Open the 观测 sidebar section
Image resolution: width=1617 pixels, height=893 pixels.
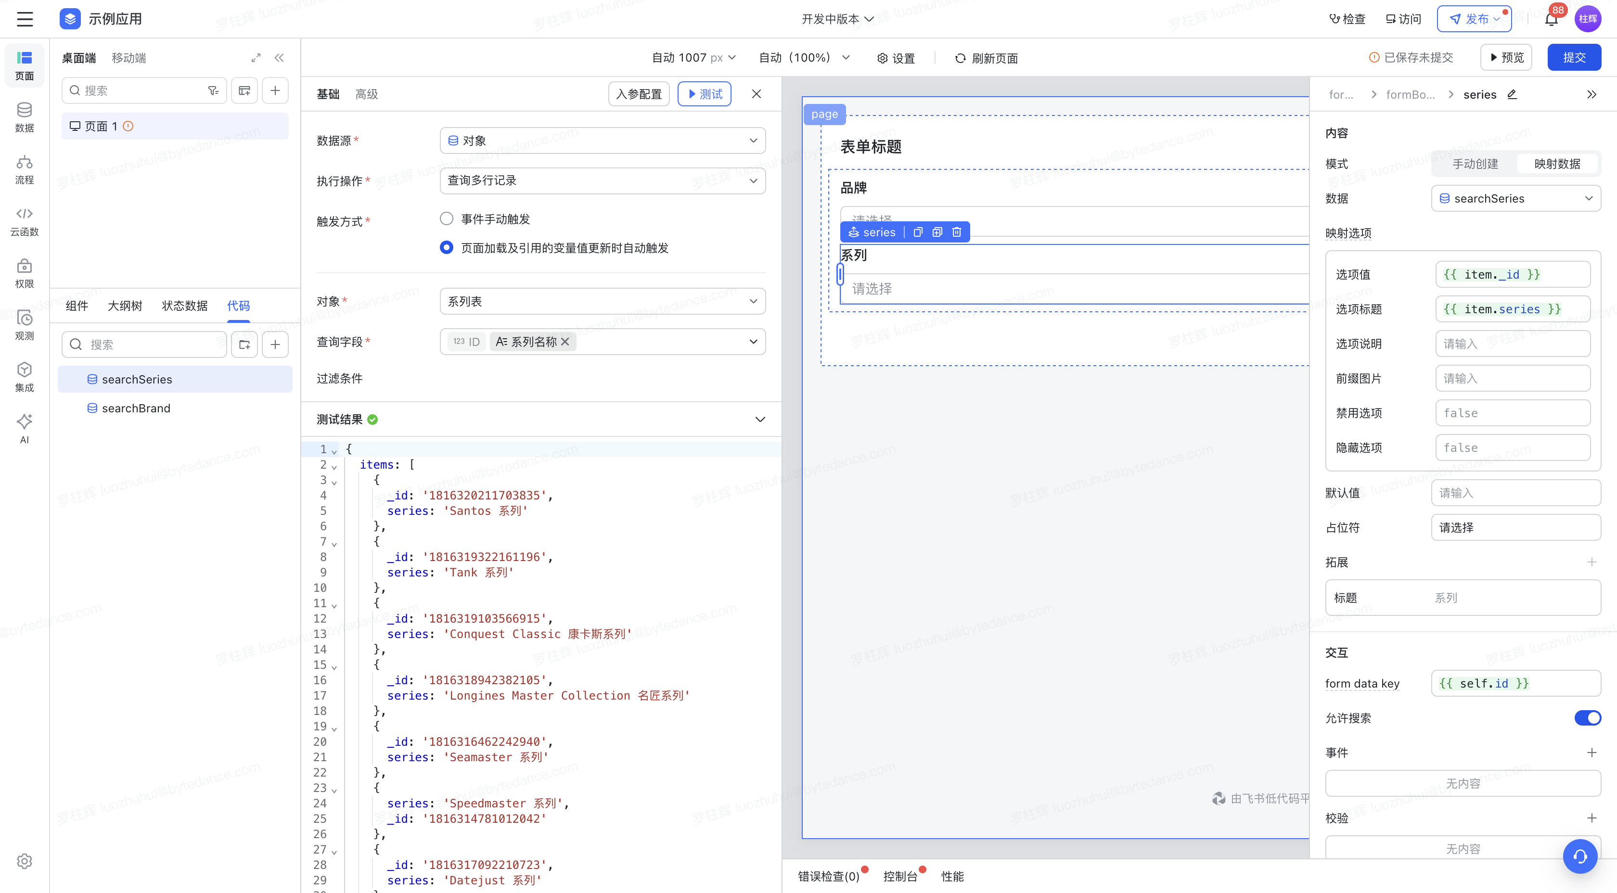[25, 326]
